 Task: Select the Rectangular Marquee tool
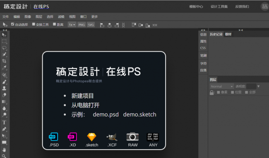pos(4,41)
